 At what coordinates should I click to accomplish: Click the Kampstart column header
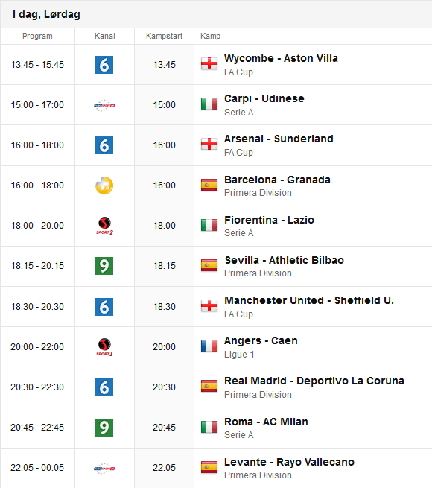pos(164,36)
